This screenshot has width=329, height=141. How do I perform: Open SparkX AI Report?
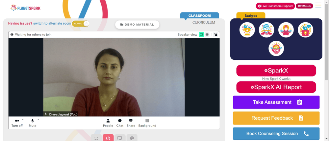click(x=276, y=87)
